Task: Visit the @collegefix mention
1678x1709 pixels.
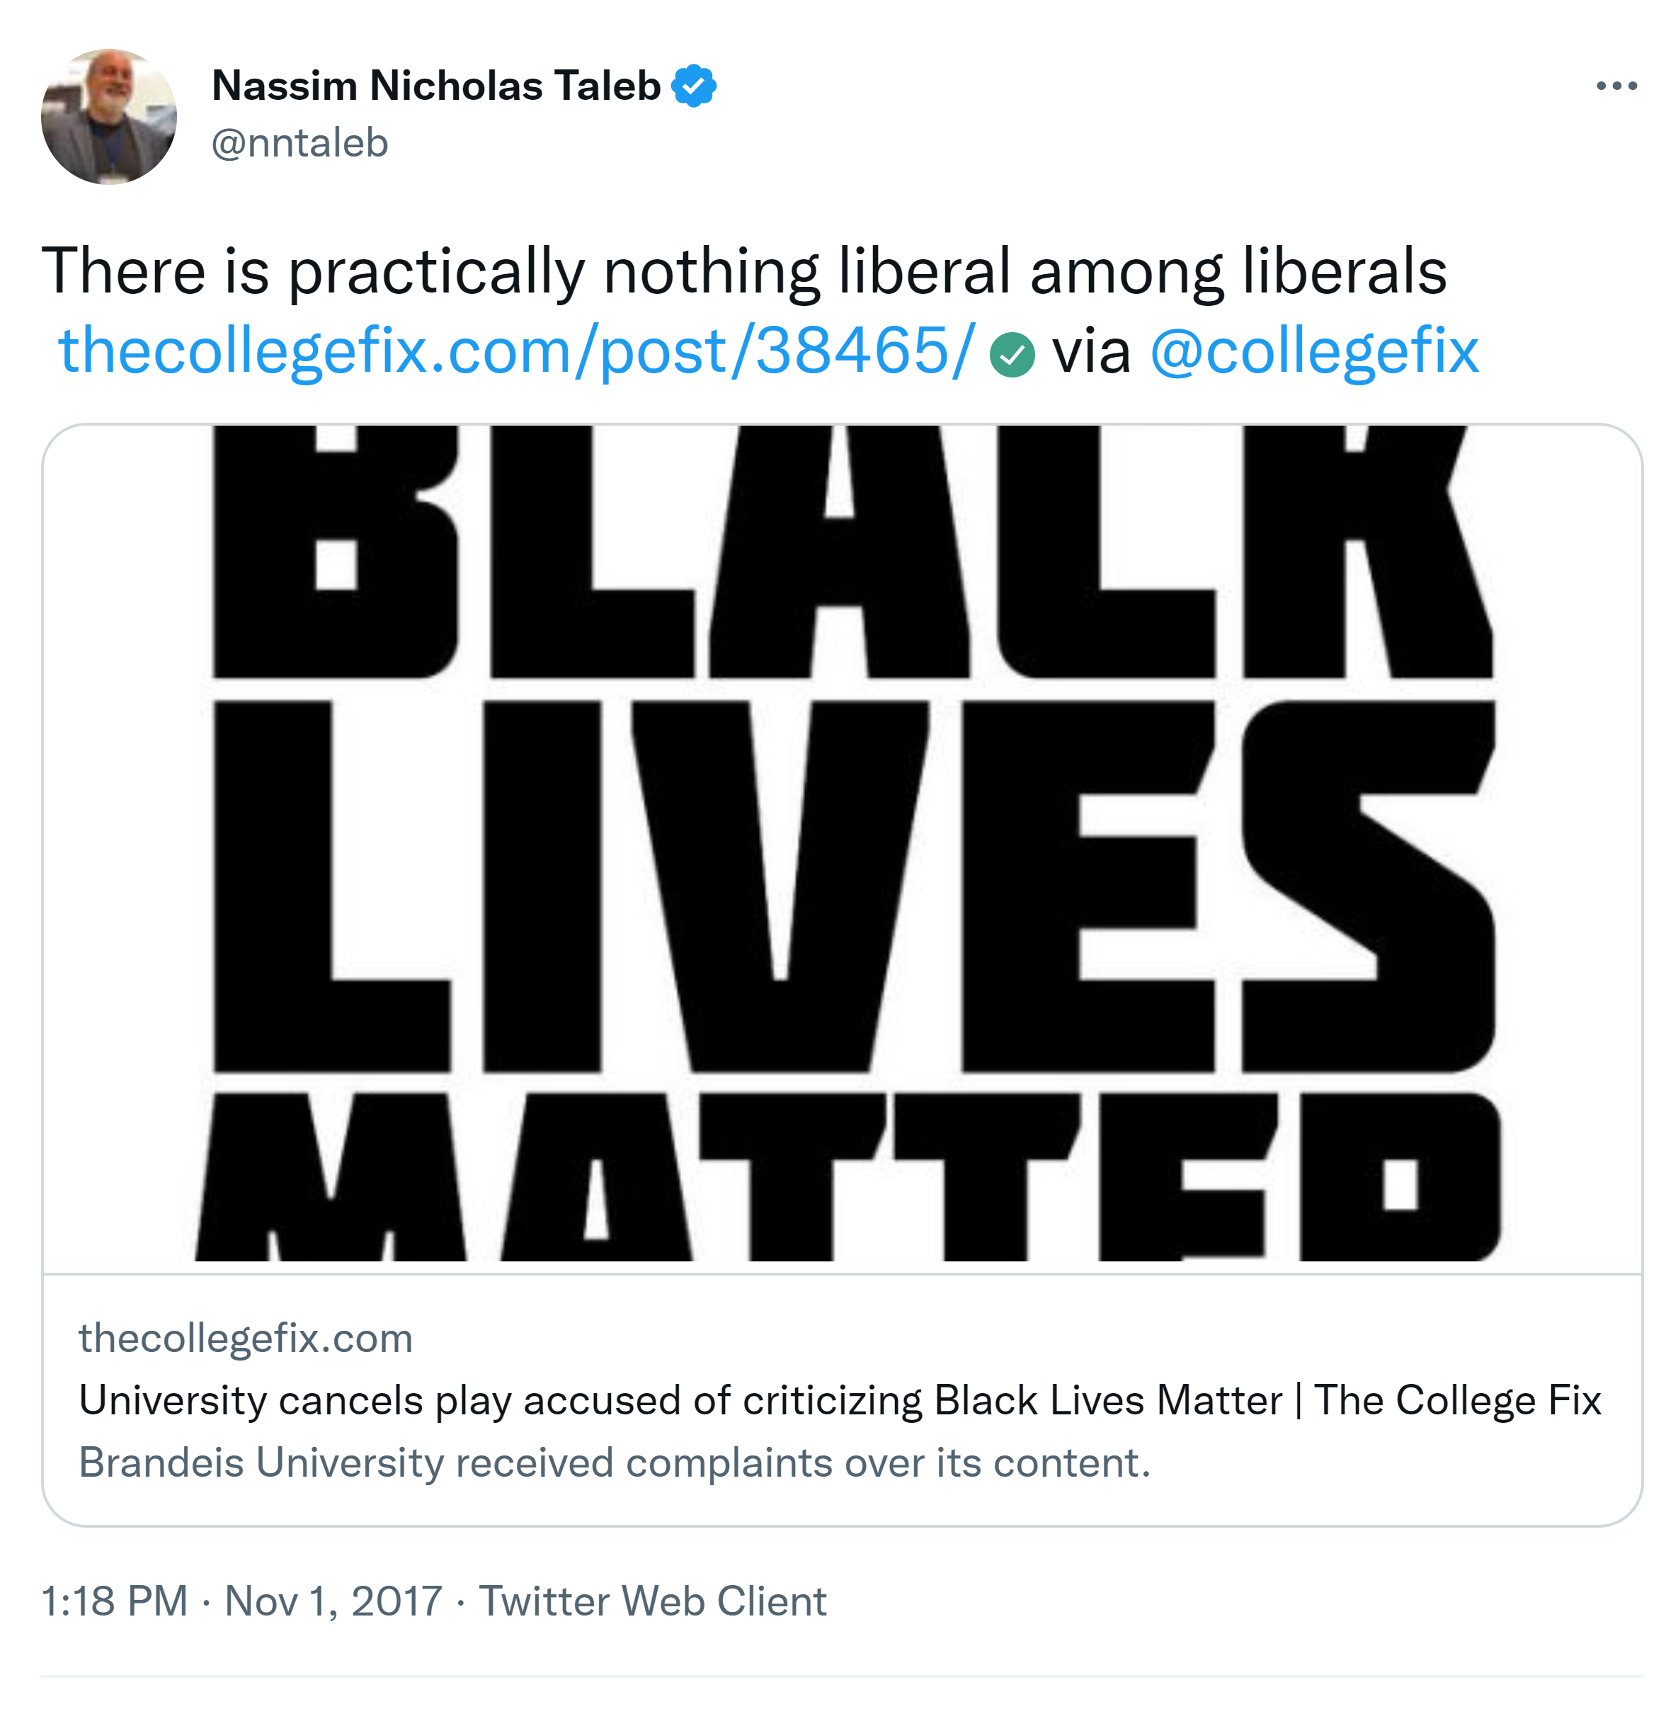Action: click(1314, 351)
